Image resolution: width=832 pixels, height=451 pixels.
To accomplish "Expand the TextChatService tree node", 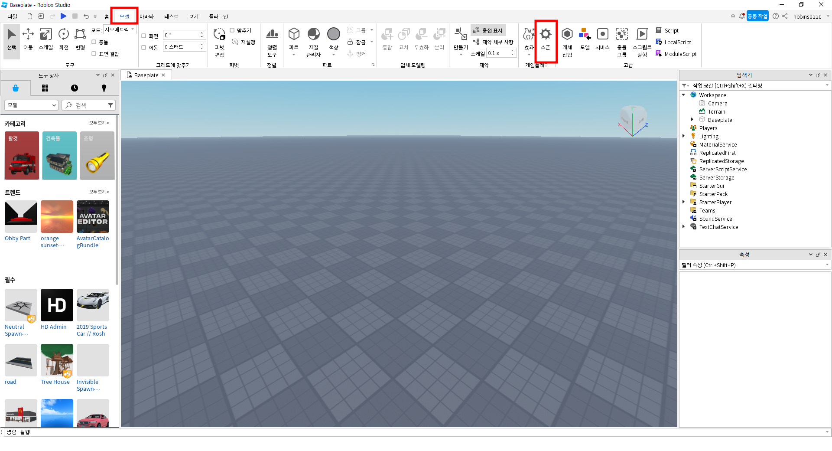I will [684, 227].
